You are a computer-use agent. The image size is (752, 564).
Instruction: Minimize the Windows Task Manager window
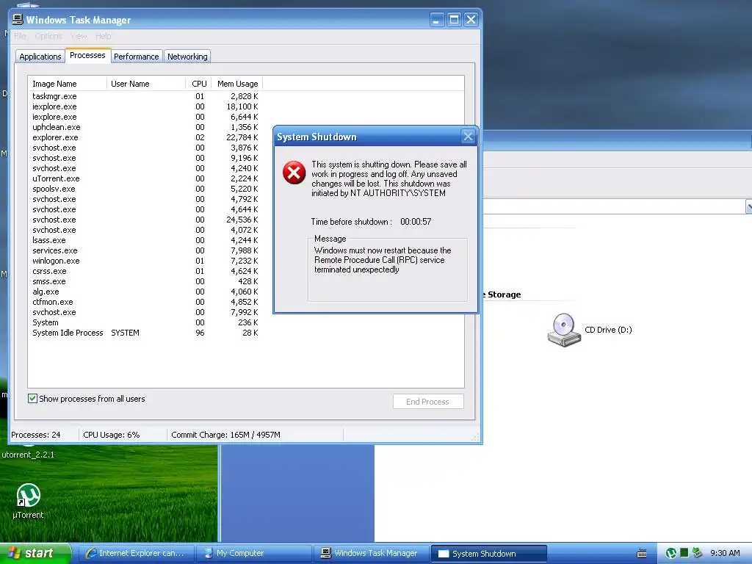pyautogui.click(x=436, y=20)
